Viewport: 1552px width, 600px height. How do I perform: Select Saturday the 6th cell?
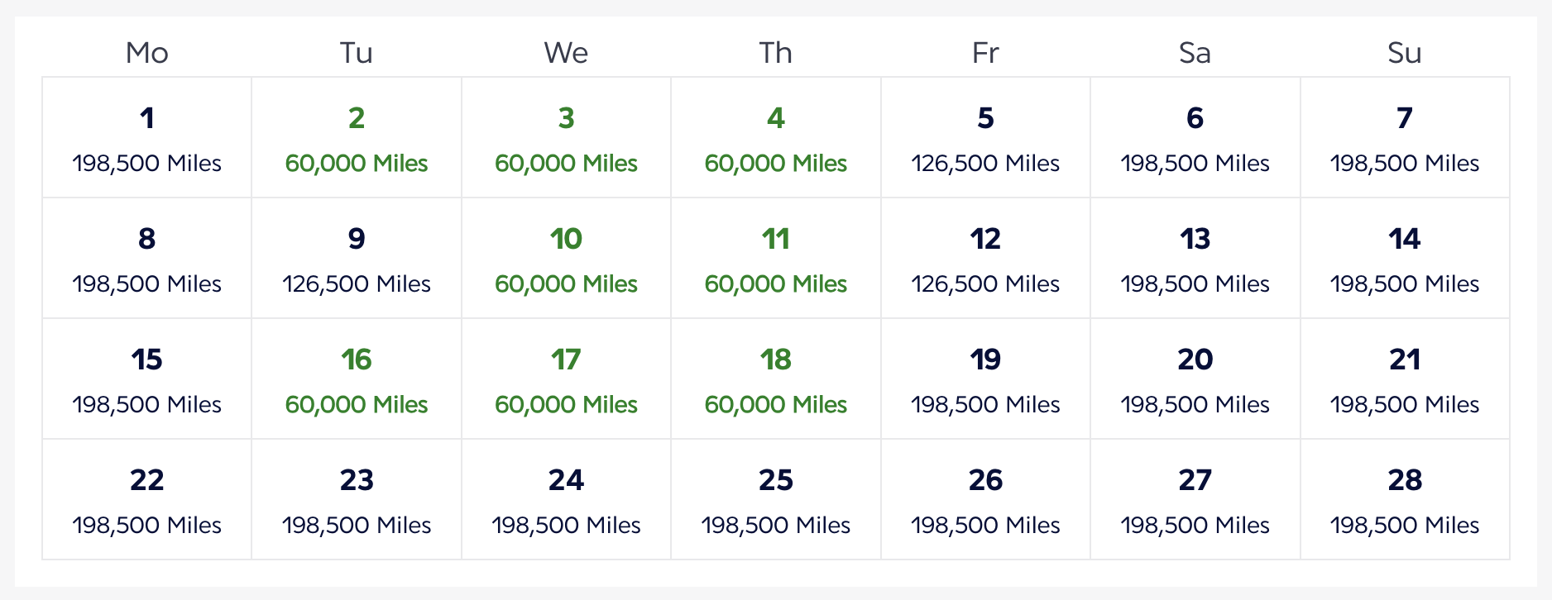1195,138
